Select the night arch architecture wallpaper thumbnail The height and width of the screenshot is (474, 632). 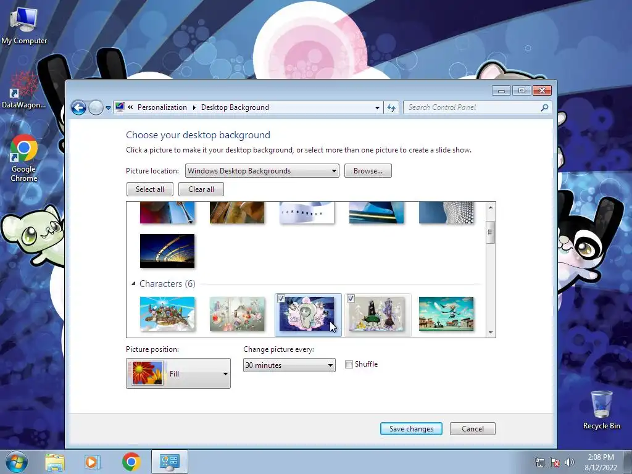(x=167, y=251)
